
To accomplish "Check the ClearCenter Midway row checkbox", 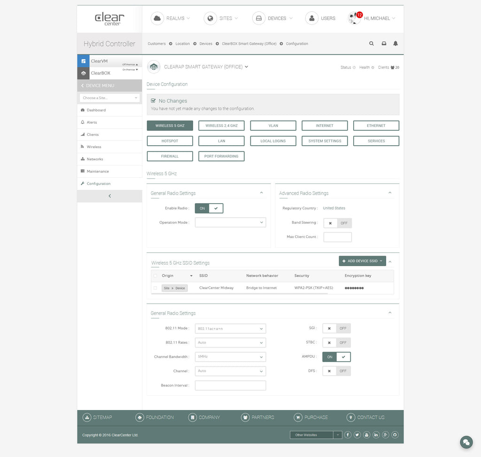I will click(155, 288).
